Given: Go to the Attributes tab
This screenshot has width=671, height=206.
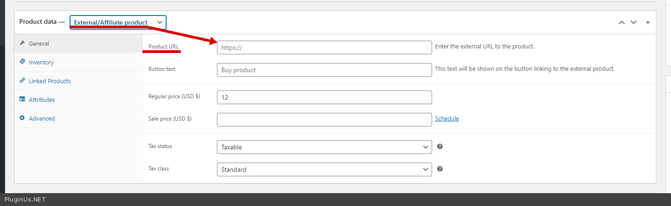Looking at the screenshot, I should (42, 100).
